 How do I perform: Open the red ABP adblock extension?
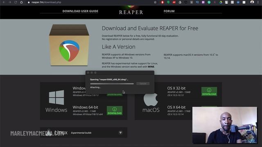point(174,2)
